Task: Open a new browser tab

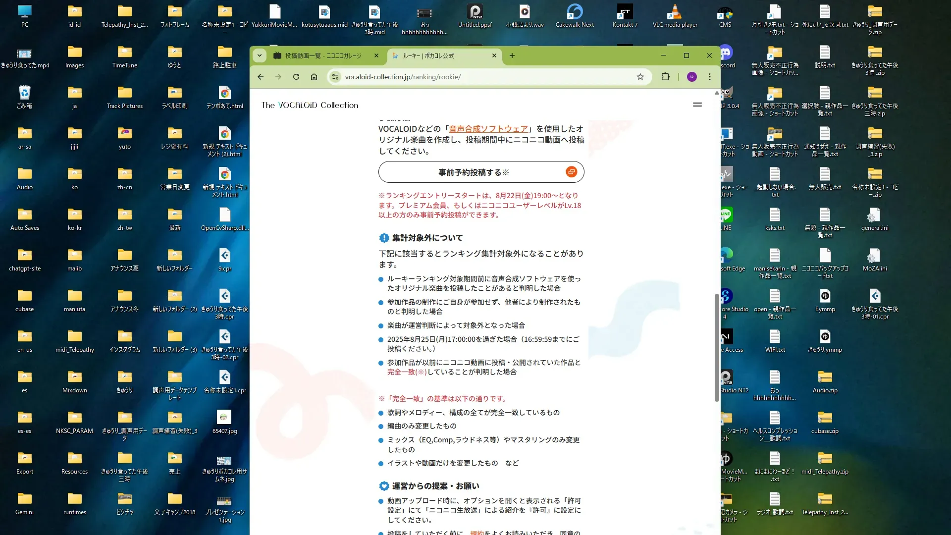Action: [512, 55]
